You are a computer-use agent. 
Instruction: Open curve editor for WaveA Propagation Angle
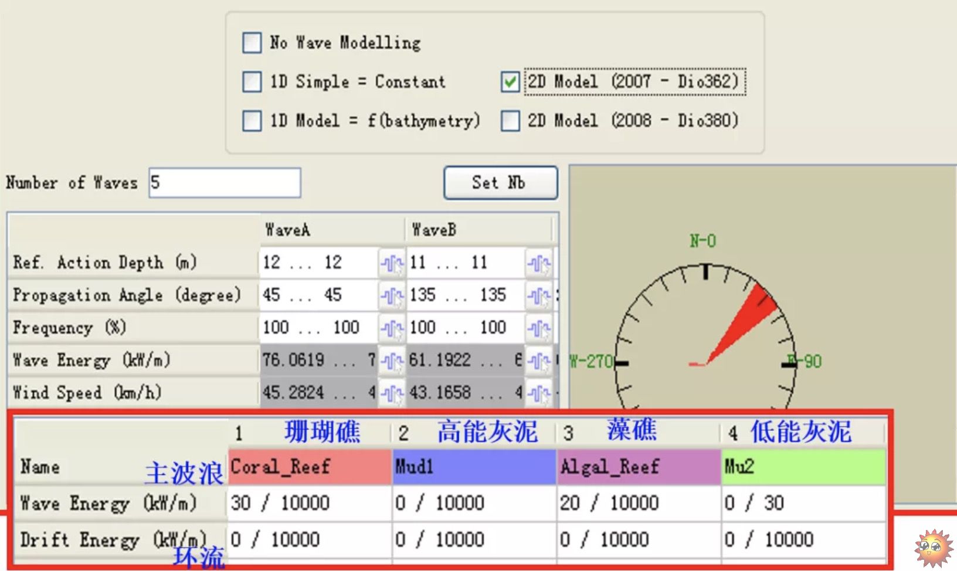(x=392, y=296)
